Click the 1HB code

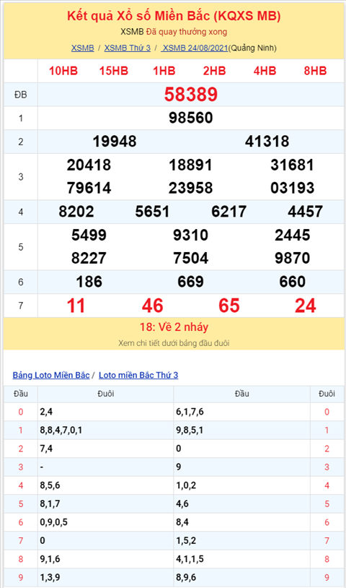tap(164, 71)
